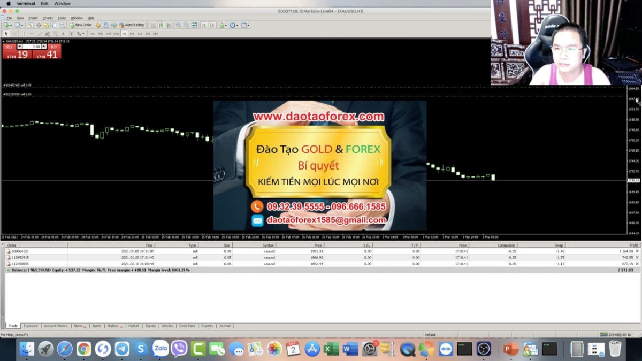Viewport: 642px width, 361px height.
Task: Switch chart timeframe to H4
Action: pos(132,34)
